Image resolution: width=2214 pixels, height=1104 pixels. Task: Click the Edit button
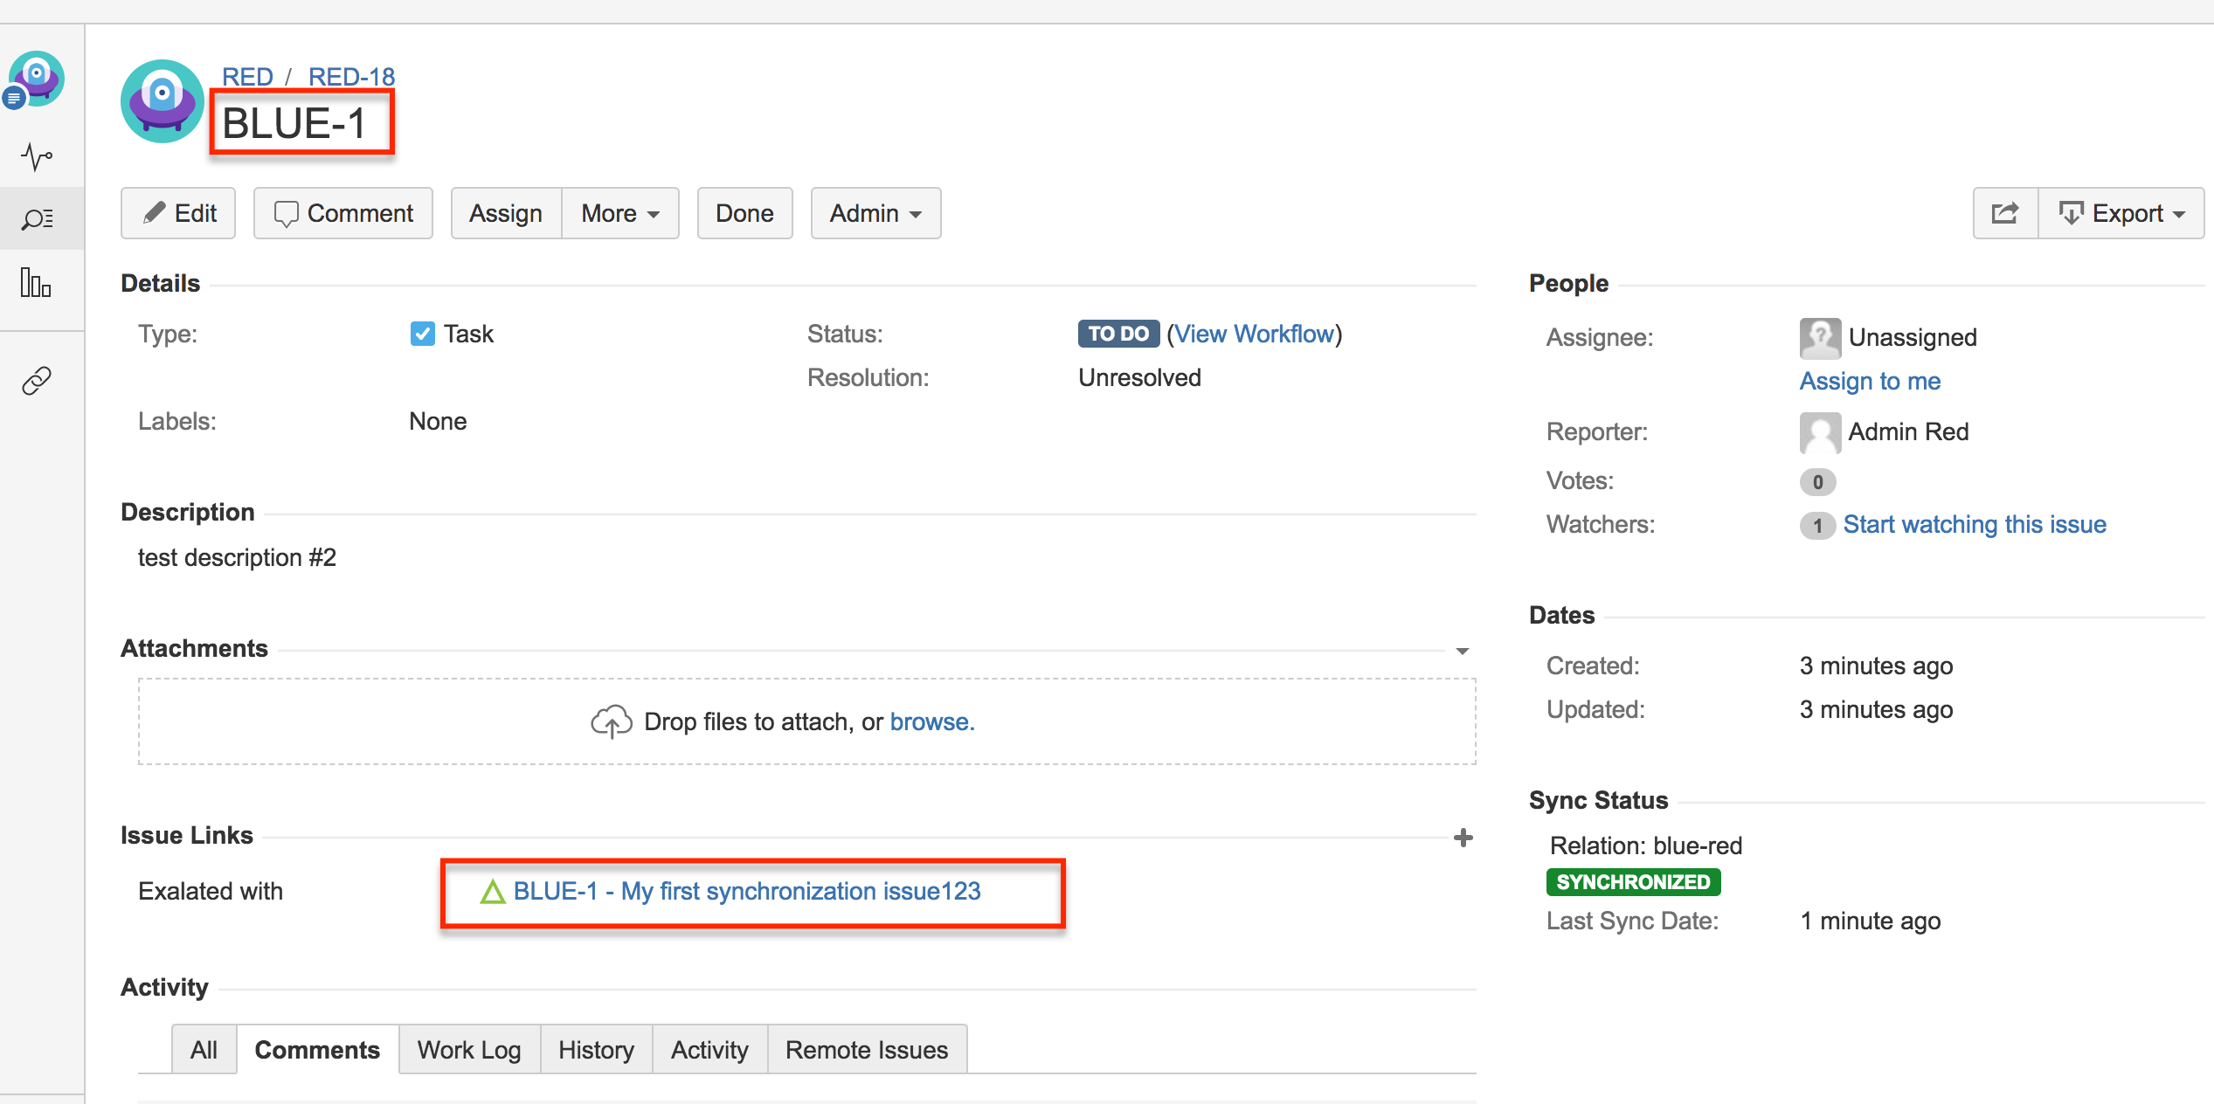coord(178,213)
